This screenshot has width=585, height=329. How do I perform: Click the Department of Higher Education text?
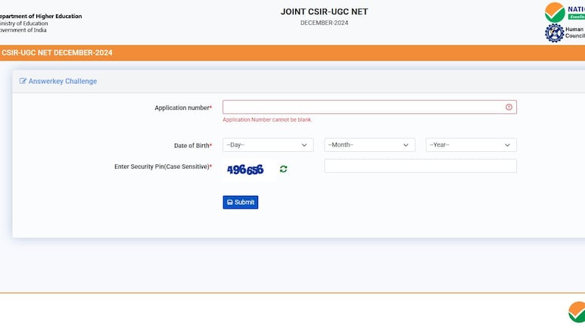(x=40, y=16)
